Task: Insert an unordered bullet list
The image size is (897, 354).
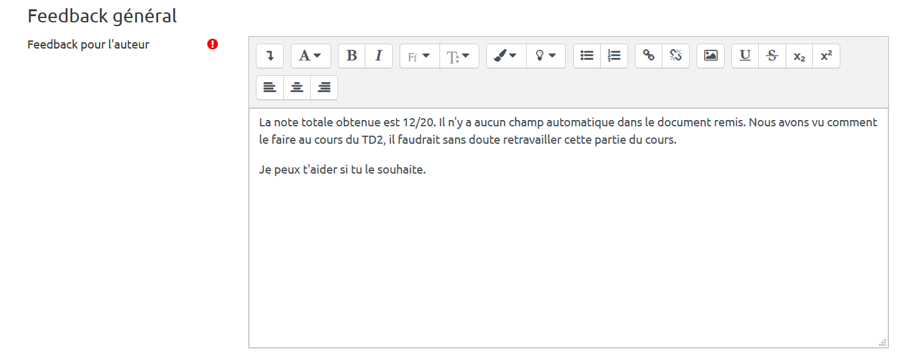Action: (586, 56)
